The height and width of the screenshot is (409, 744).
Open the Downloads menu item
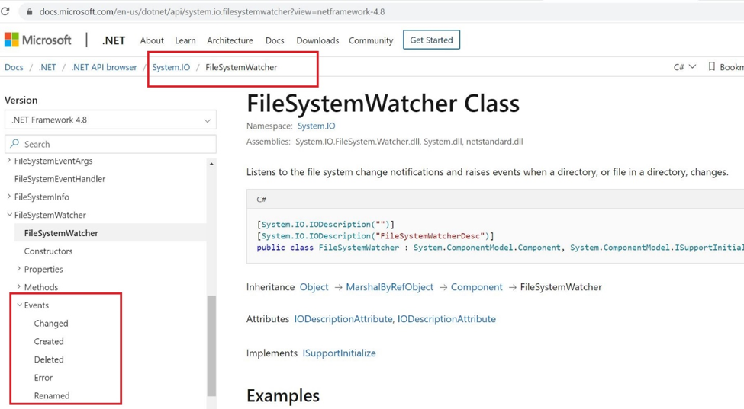tap(317, 40)
